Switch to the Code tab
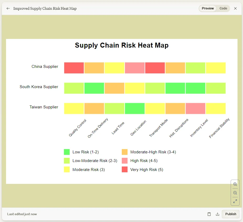 pos(223,8)
